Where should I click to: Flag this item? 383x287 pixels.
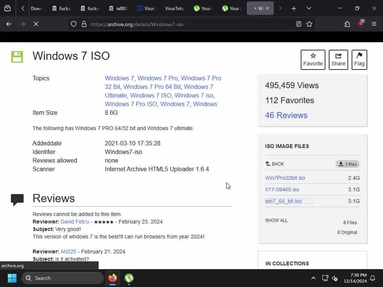point(359,60)
